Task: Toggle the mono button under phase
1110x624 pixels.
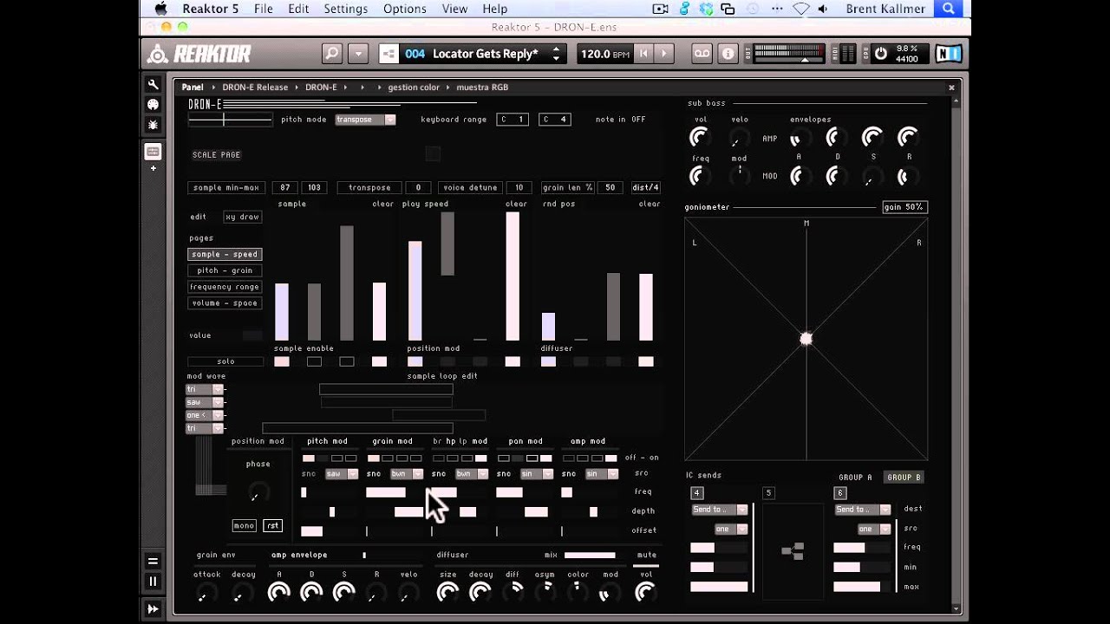Action: click(x=244, y=526)
